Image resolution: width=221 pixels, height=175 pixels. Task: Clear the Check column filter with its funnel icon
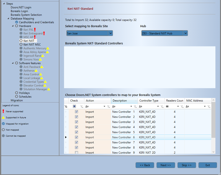coord(81,107)
